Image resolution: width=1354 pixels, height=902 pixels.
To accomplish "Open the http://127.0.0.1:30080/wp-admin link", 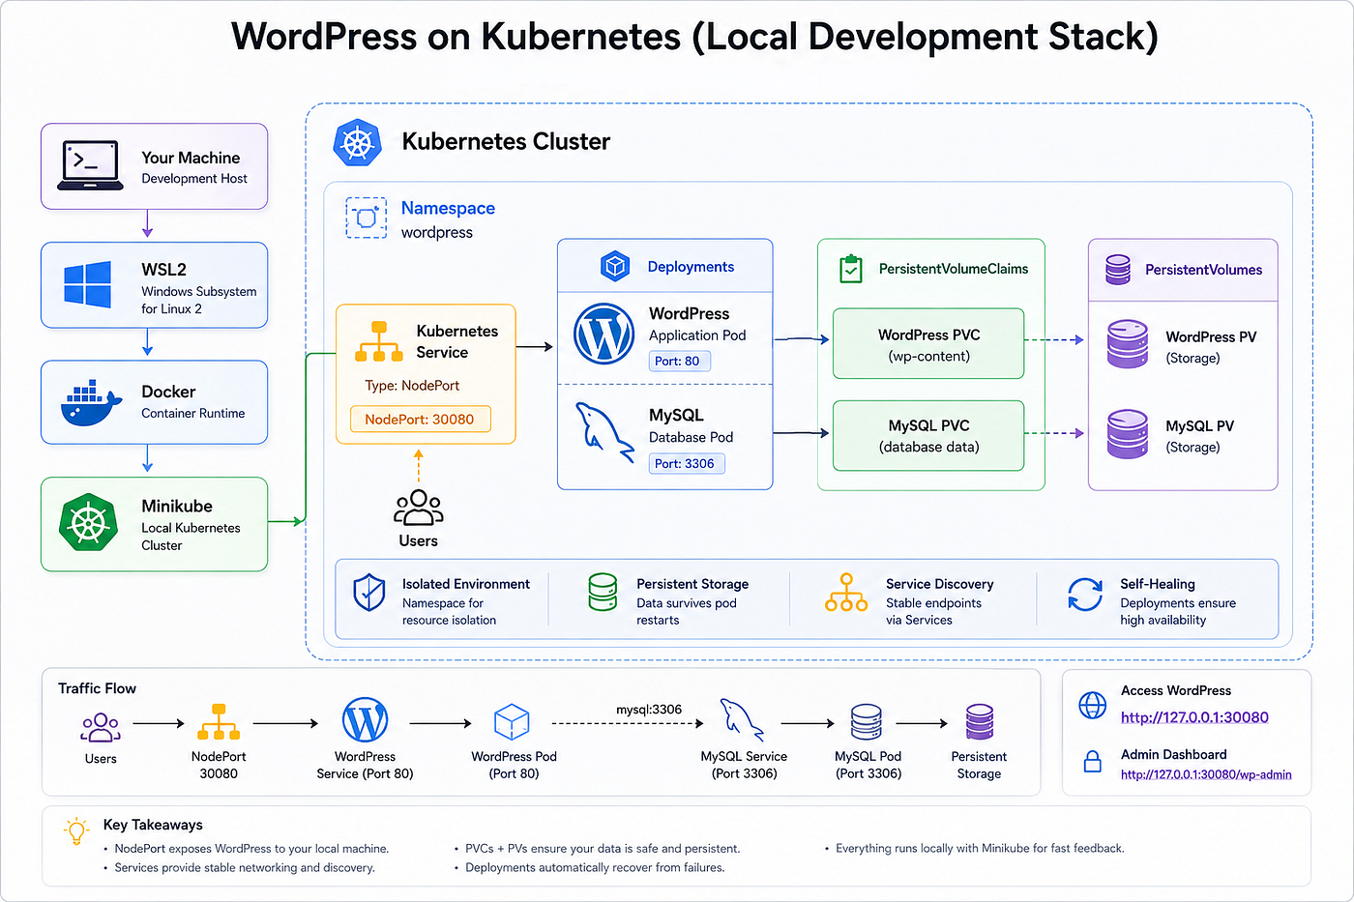I will (x=1206, y=774).
